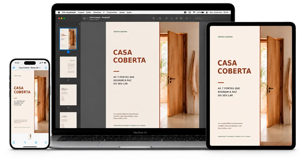
Task: Expand the sidebar view options chevron
Action: 87,18
